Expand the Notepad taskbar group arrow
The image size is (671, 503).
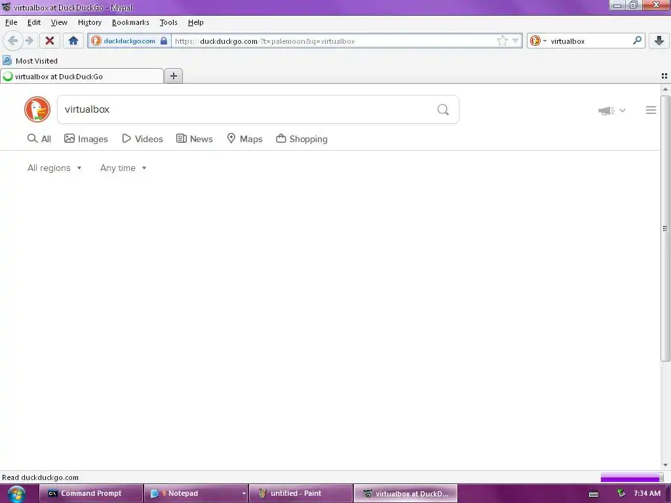(x=244, y=494)
